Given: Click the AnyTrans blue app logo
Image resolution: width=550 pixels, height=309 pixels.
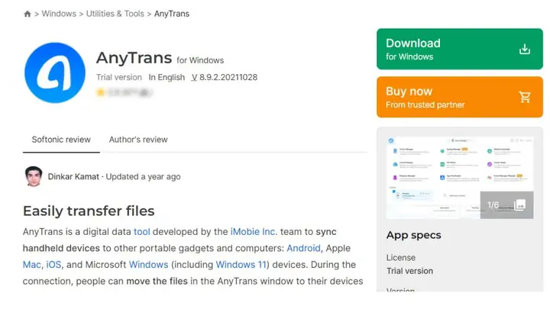Looking at the screenshot, I should [x=55, y=73].
